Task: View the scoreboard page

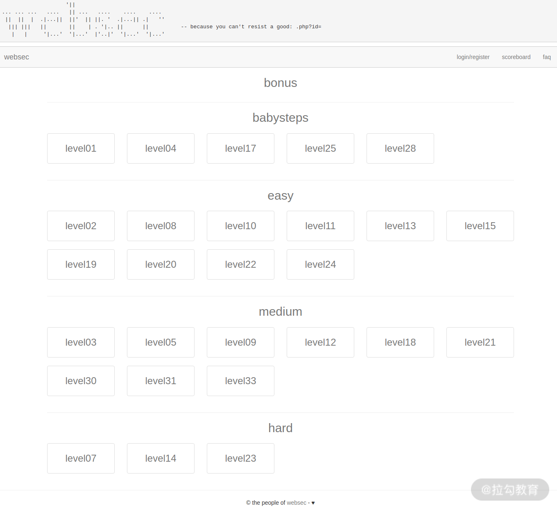Action: click(516, 57)
